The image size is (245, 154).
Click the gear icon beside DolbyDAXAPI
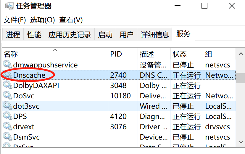tap(7, 85)
